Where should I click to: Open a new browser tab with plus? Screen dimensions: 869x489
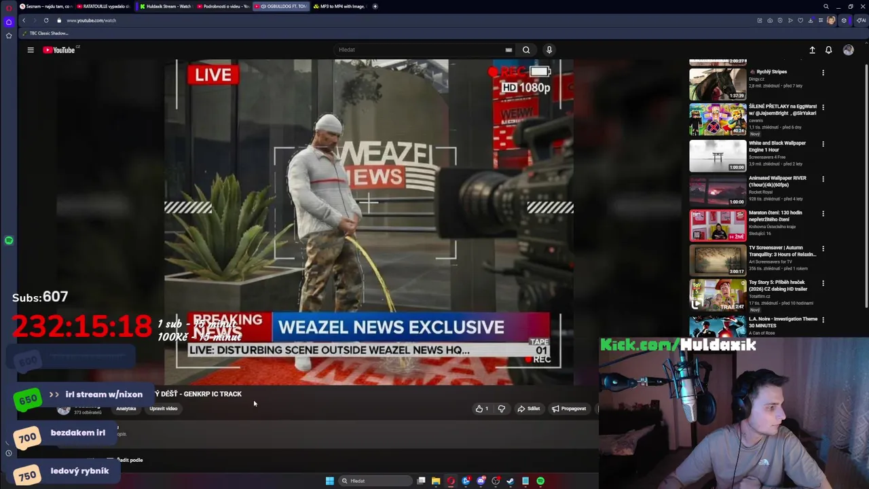point(375,6)
